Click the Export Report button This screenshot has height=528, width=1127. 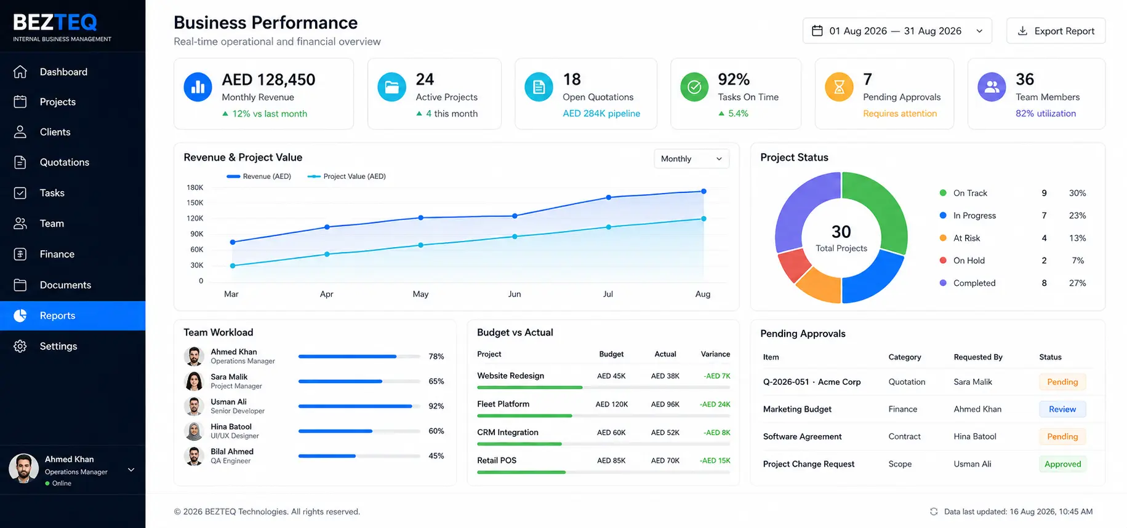1056,31
